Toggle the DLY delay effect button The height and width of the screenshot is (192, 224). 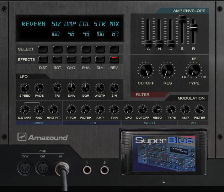click(x=100, y=59)
